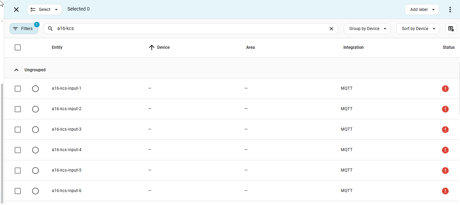Image resolution: width=460 pixels, height=205 pixels.
Task: Tick the select-all checkbox in the header
Action: [18, 47]
